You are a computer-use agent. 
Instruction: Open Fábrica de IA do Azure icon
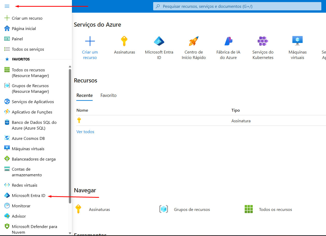(x=228, y=41)
